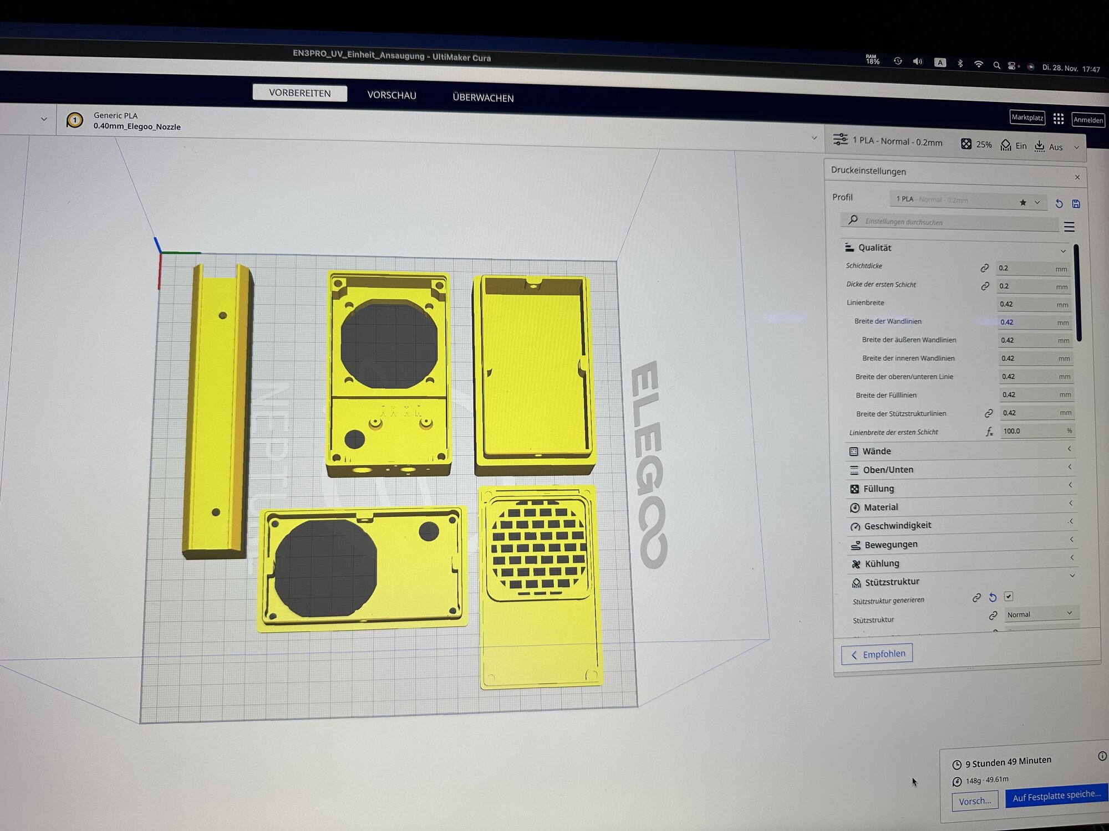Open the settings visibility hamburger menu
1109x831 pixels.
click(x=1069, y=227)
